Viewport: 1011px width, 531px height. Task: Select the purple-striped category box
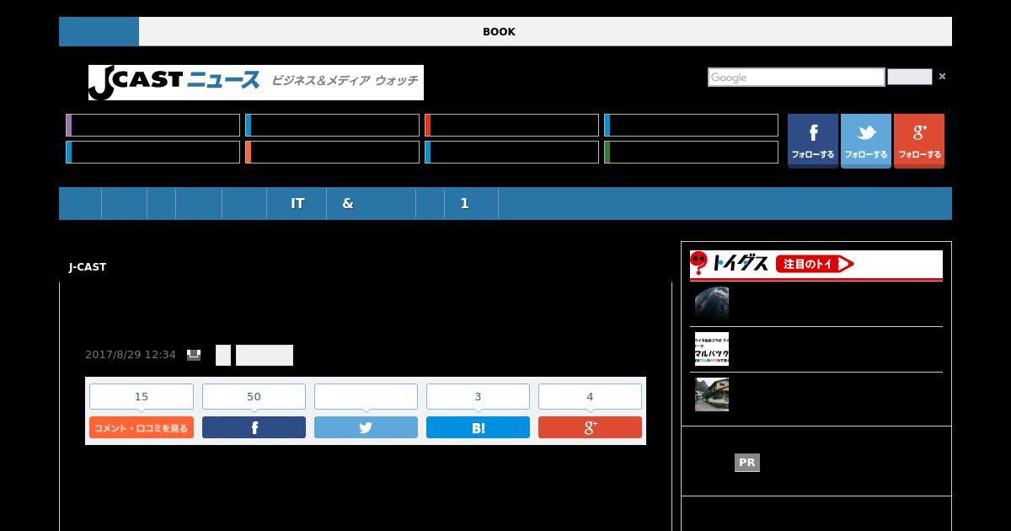[x=152, y=126]
